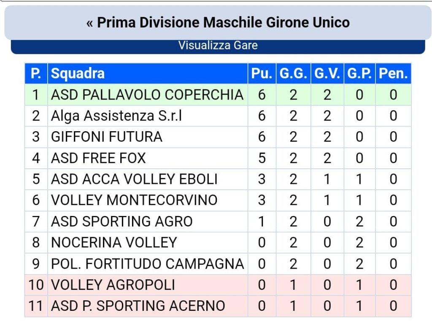
Task: Click the G.G. column header
Action: (293, 74)
